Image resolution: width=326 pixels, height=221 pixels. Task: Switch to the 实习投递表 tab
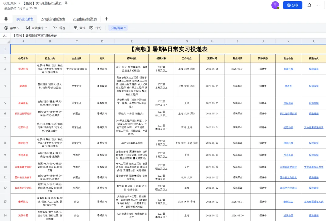point(25,19)
